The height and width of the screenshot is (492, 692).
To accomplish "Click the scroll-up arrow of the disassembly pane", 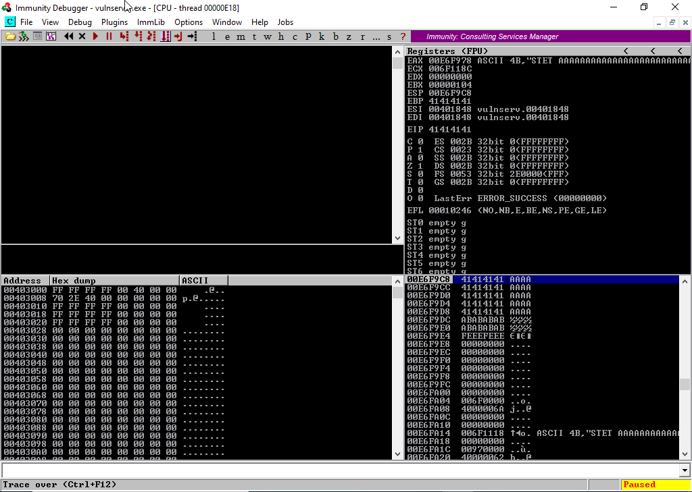I will (397, 52).
